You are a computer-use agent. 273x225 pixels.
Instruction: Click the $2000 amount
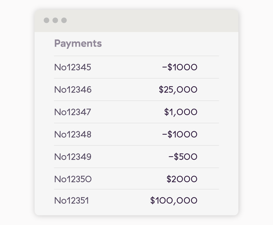coord(182,179)
